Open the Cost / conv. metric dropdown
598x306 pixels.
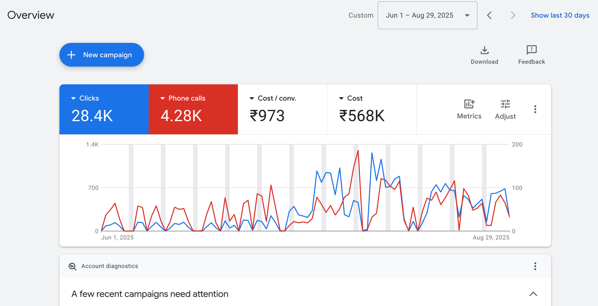[x=252, y=98]
